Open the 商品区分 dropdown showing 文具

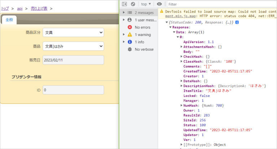pyautogui.click(x=73, y=33)
